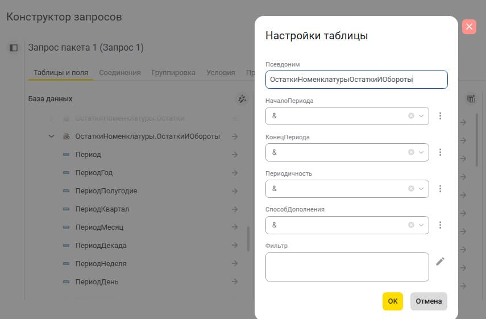Viewport: 486px width, 319px height.
Task: Clear the НачалоПериода field value
Action: [411, 116]
